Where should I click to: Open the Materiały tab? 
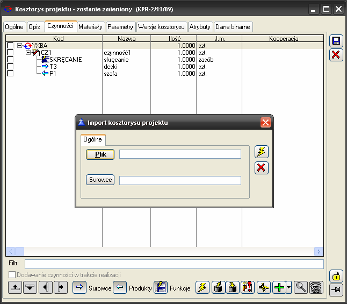(x=90, y=27)
